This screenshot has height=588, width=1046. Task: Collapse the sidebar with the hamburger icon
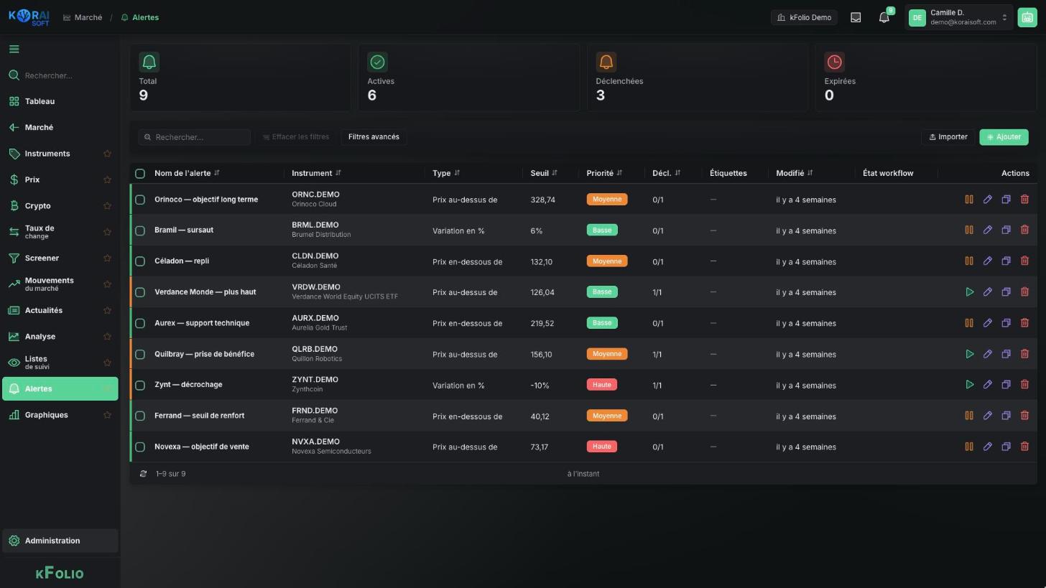[x=14, y=50]
